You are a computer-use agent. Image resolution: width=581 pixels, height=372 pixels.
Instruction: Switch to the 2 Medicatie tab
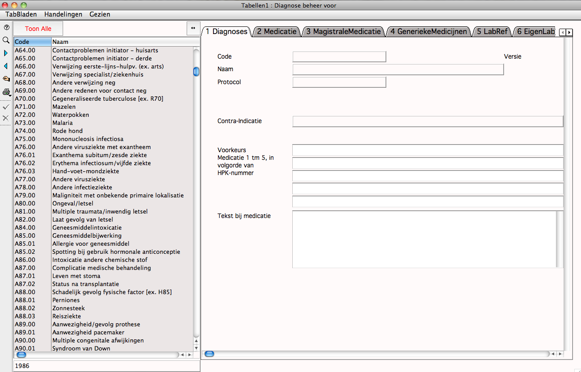click(277, 31)
